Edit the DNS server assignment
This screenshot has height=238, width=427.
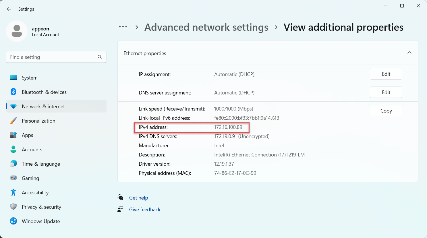pos(386,92)
